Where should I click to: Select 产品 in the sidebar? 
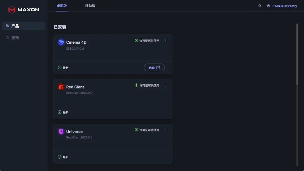[24, 26]
